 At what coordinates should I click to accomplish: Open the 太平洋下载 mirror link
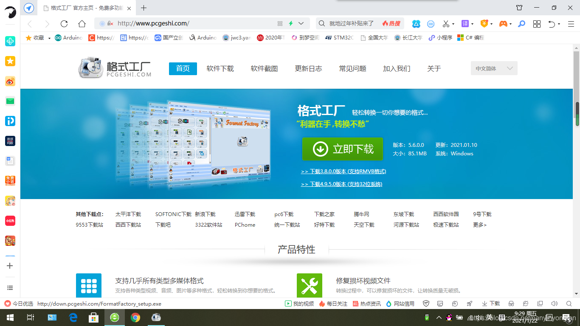pos(128,214)
